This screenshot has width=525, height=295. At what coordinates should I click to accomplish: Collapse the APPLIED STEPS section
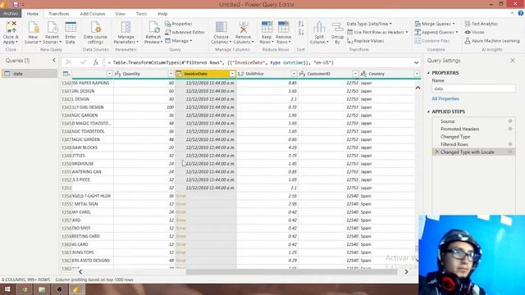[x=428, y=111]
